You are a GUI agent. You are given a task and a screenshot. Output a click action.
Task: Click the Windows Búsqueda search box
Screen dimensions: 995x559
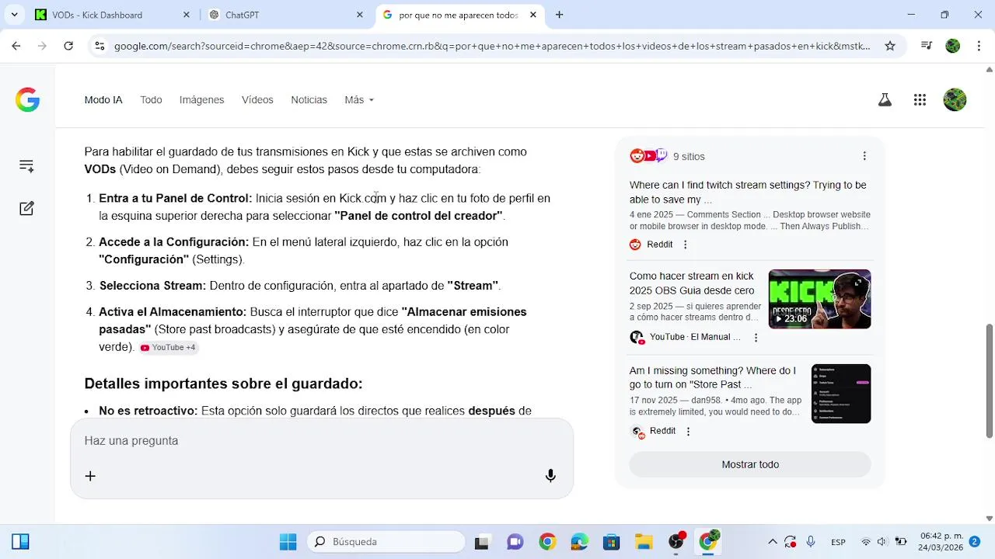coord(387,542)
